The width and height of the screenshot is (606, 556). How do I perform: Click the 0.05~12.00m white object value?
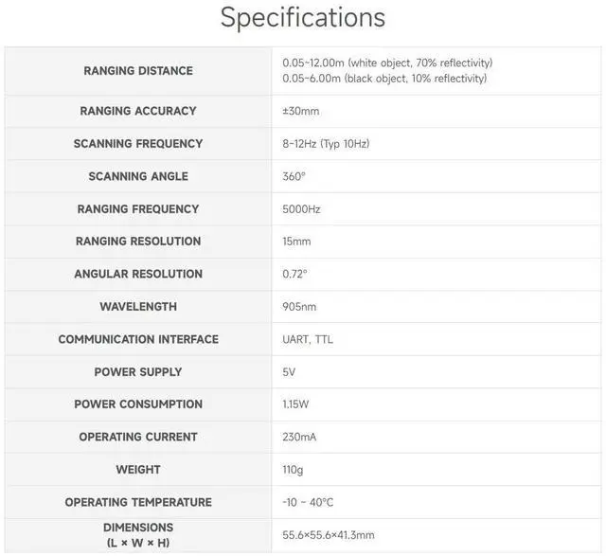tap(387, 63)
